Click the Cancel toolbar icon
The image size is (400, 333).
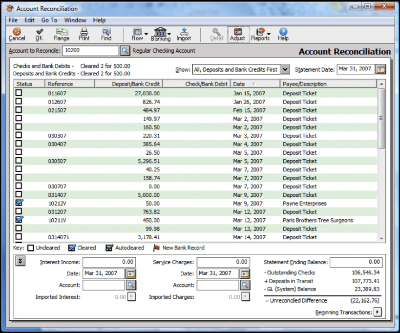[17, 34]
